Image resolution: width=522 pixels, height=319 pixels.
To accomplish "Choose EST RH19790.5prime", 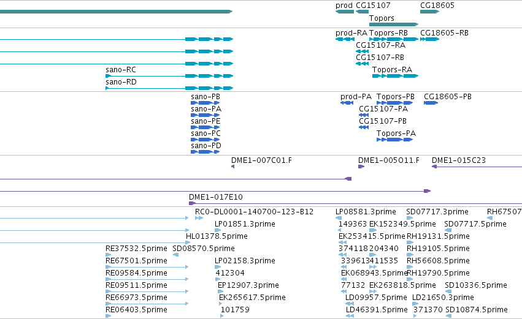I will 410,280.
